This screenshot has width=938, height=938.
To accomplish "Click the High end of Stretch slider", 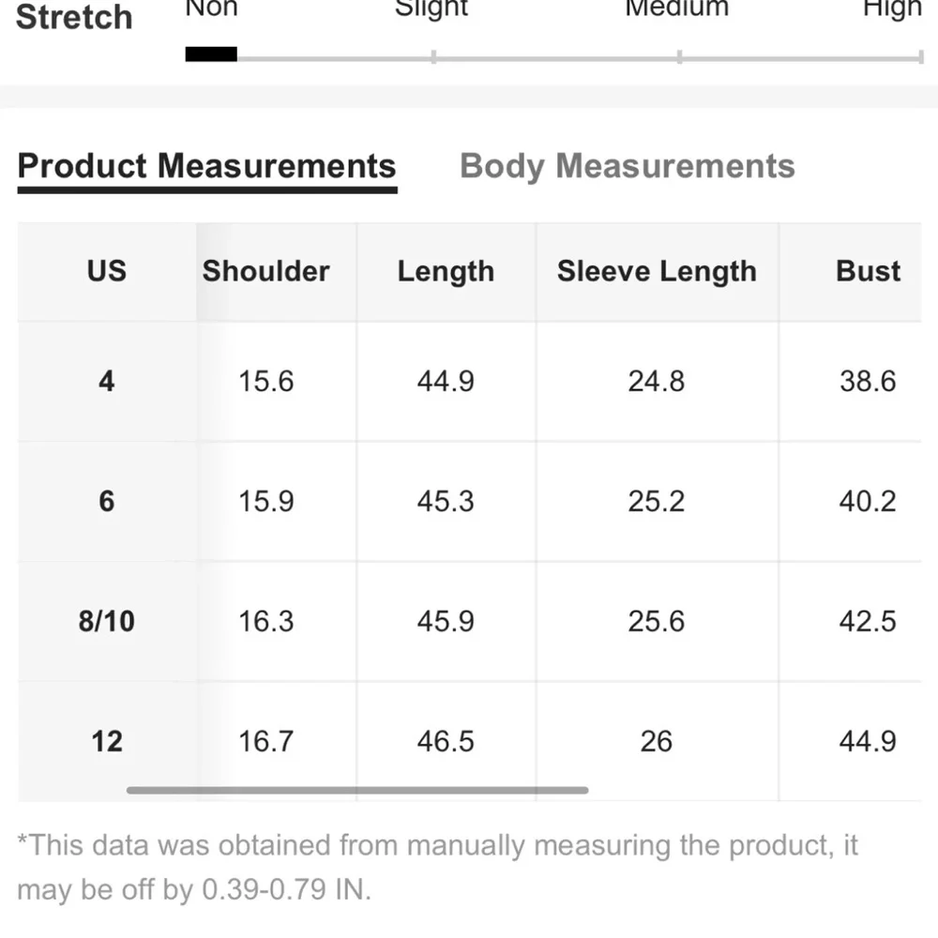I will click(x=921, y=57).
